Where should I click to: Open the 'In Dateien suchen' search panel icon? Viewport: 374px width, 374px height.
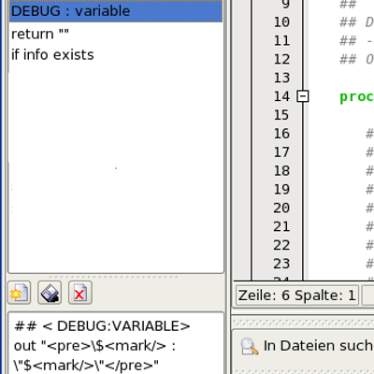250,346
